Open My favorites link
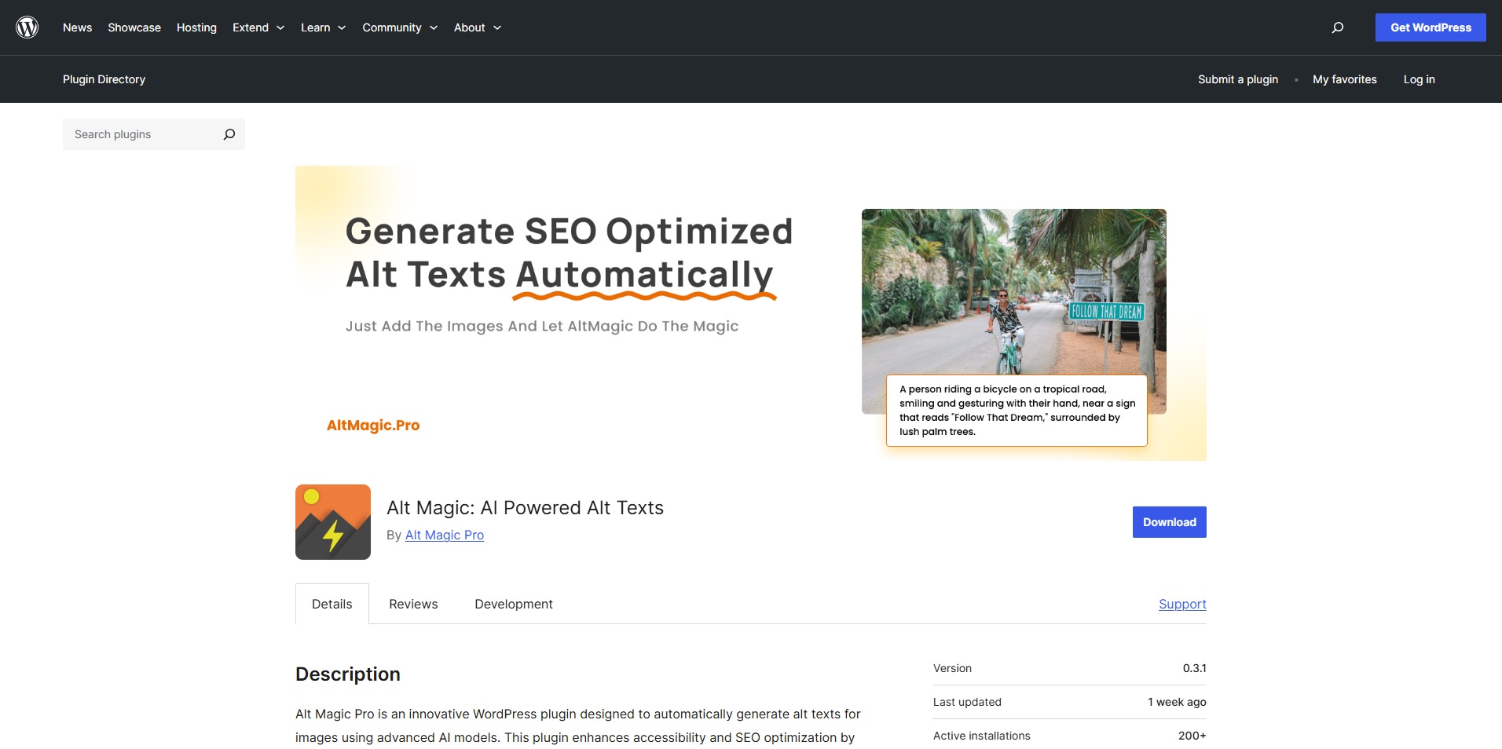Image resolution: width=1502 pixels, height=749 pixels. pyautogui.click(x=1345, y=79)
